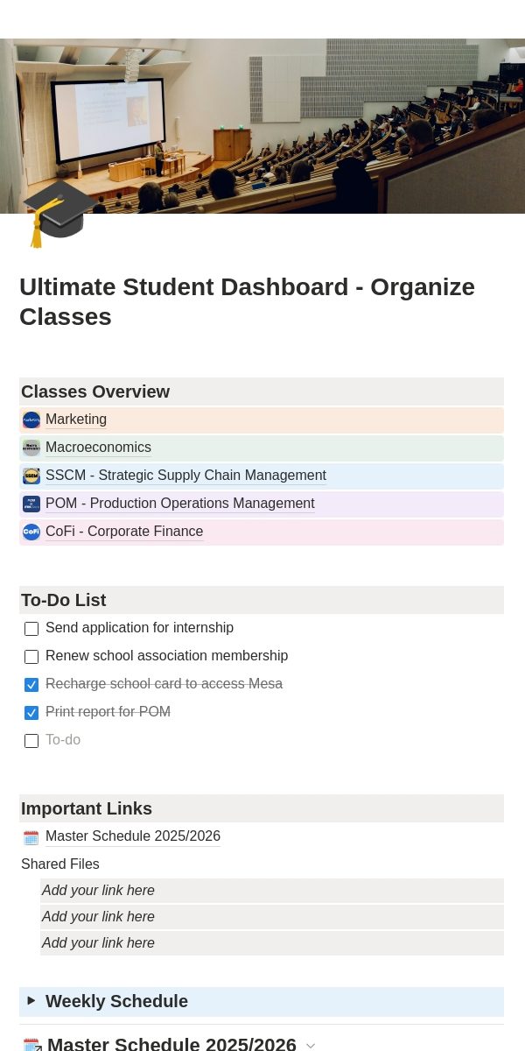Click the Macroeconomics class icon
The width and height of the screenshot is (525, 1051).
tap(31, 448)
